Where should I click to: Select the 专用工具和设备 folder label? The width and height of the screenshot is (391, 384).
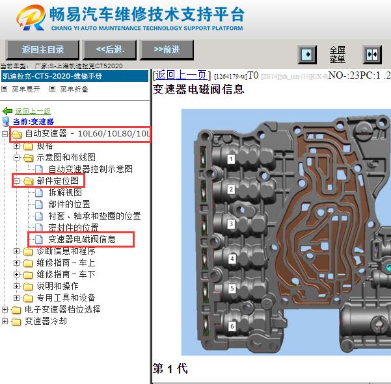click(66, 298)
